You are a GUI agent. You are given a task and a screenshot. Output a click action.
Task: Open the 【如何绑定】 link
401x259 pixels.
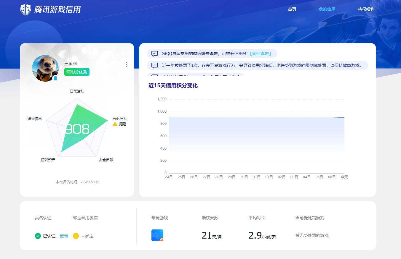coord(260,54)
